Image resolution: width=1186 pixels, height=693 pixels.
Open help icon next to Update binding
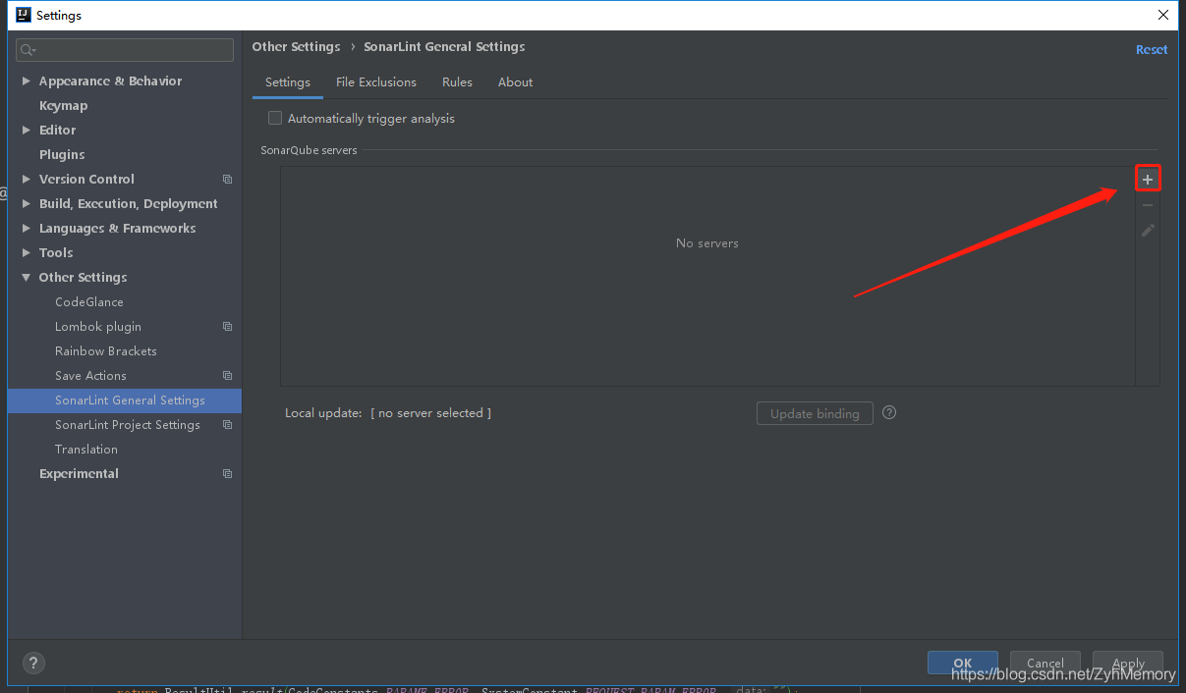click(x=889, y=413)
